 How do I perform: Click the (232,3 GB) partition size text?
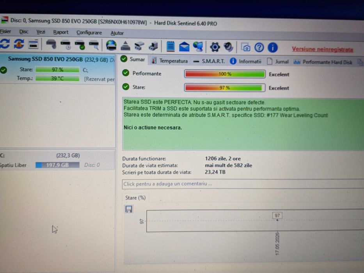(x=68, y=155)
